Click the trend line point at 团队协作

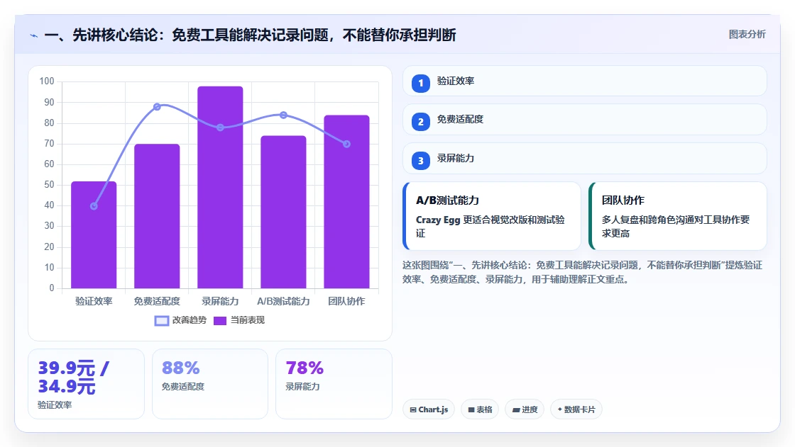click(x=347, y=145)
